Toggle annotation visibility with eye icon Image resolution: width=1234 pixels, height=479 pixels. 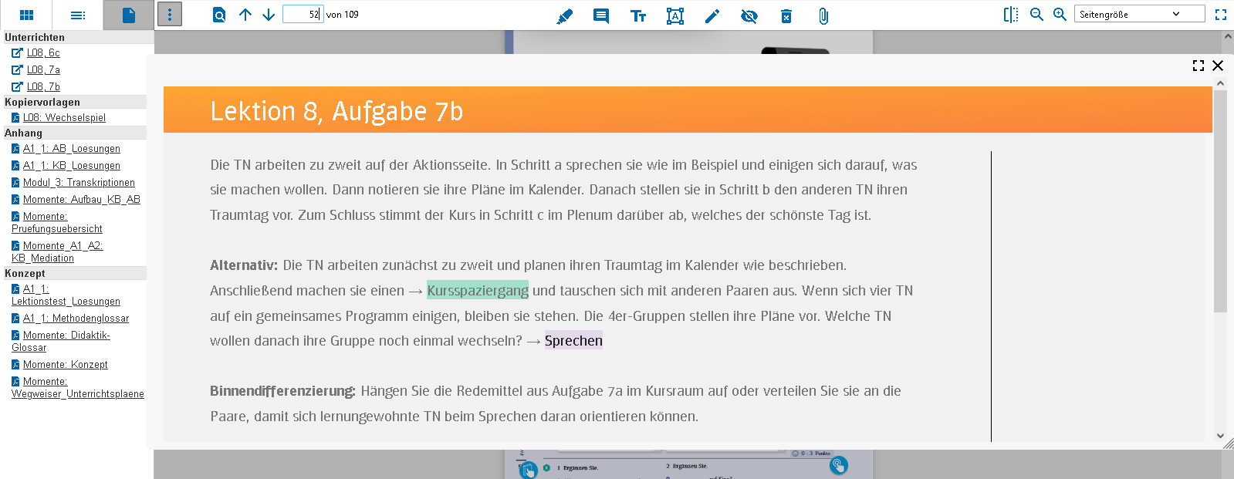point(749,15)
